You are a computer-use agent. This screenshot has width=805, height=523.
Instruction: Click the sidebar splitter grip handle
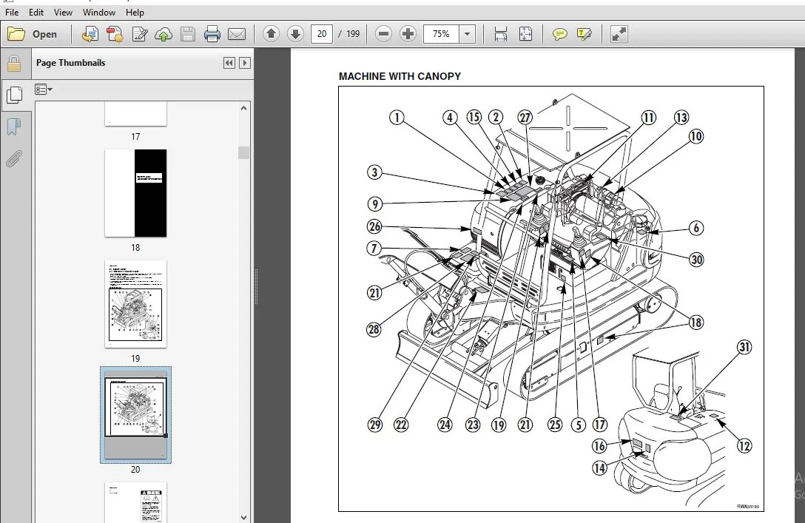click(x=256, y=286)
